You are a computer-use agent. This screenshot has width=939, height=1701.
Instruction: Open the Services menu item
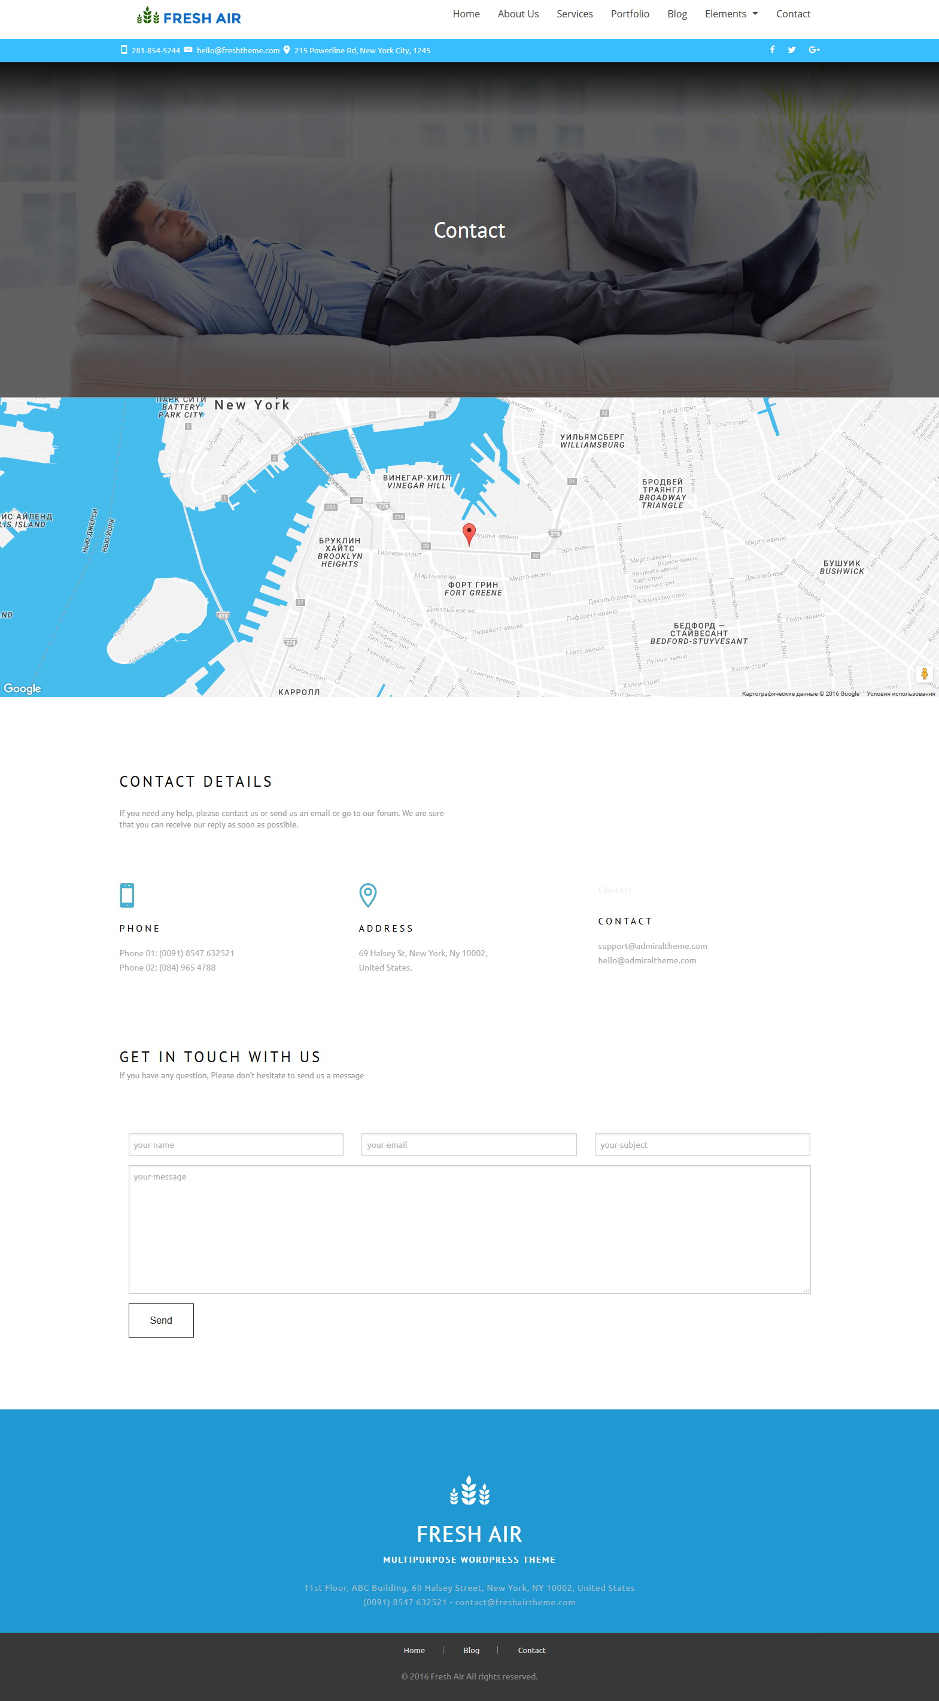coord(574,14)
